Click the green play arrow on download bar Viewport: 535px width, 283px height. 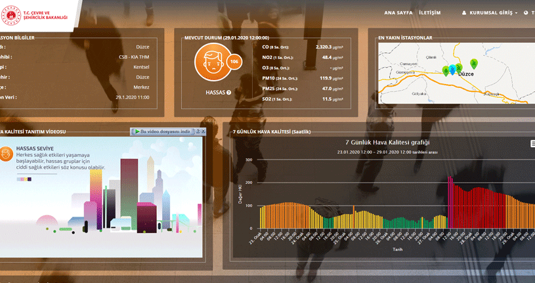(x=137, y=131)
